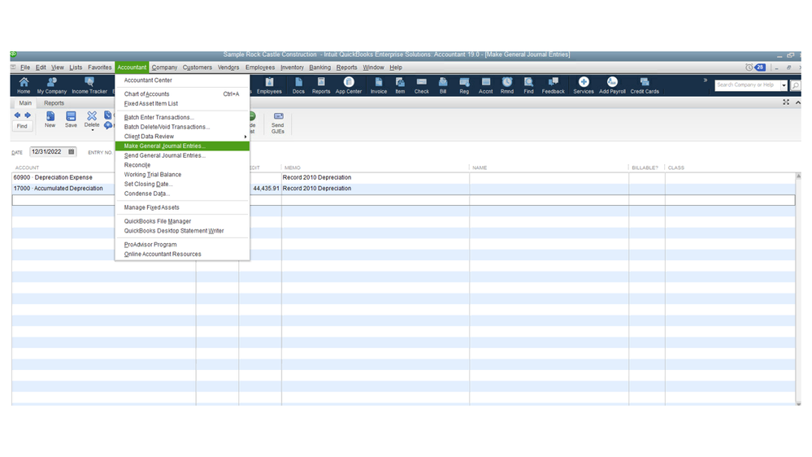This screenshot has height=457, width=812.
Task: Open Chart of Accounts from the menu
Action: [x=147, y=94]
